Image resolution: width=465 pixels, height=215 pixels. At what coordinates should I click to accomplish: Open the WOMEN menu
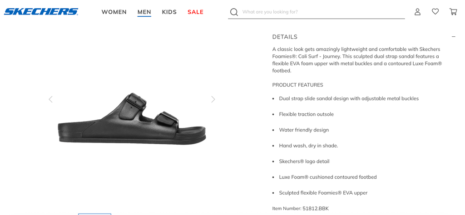pyautogui.click(x=114, y=12)
